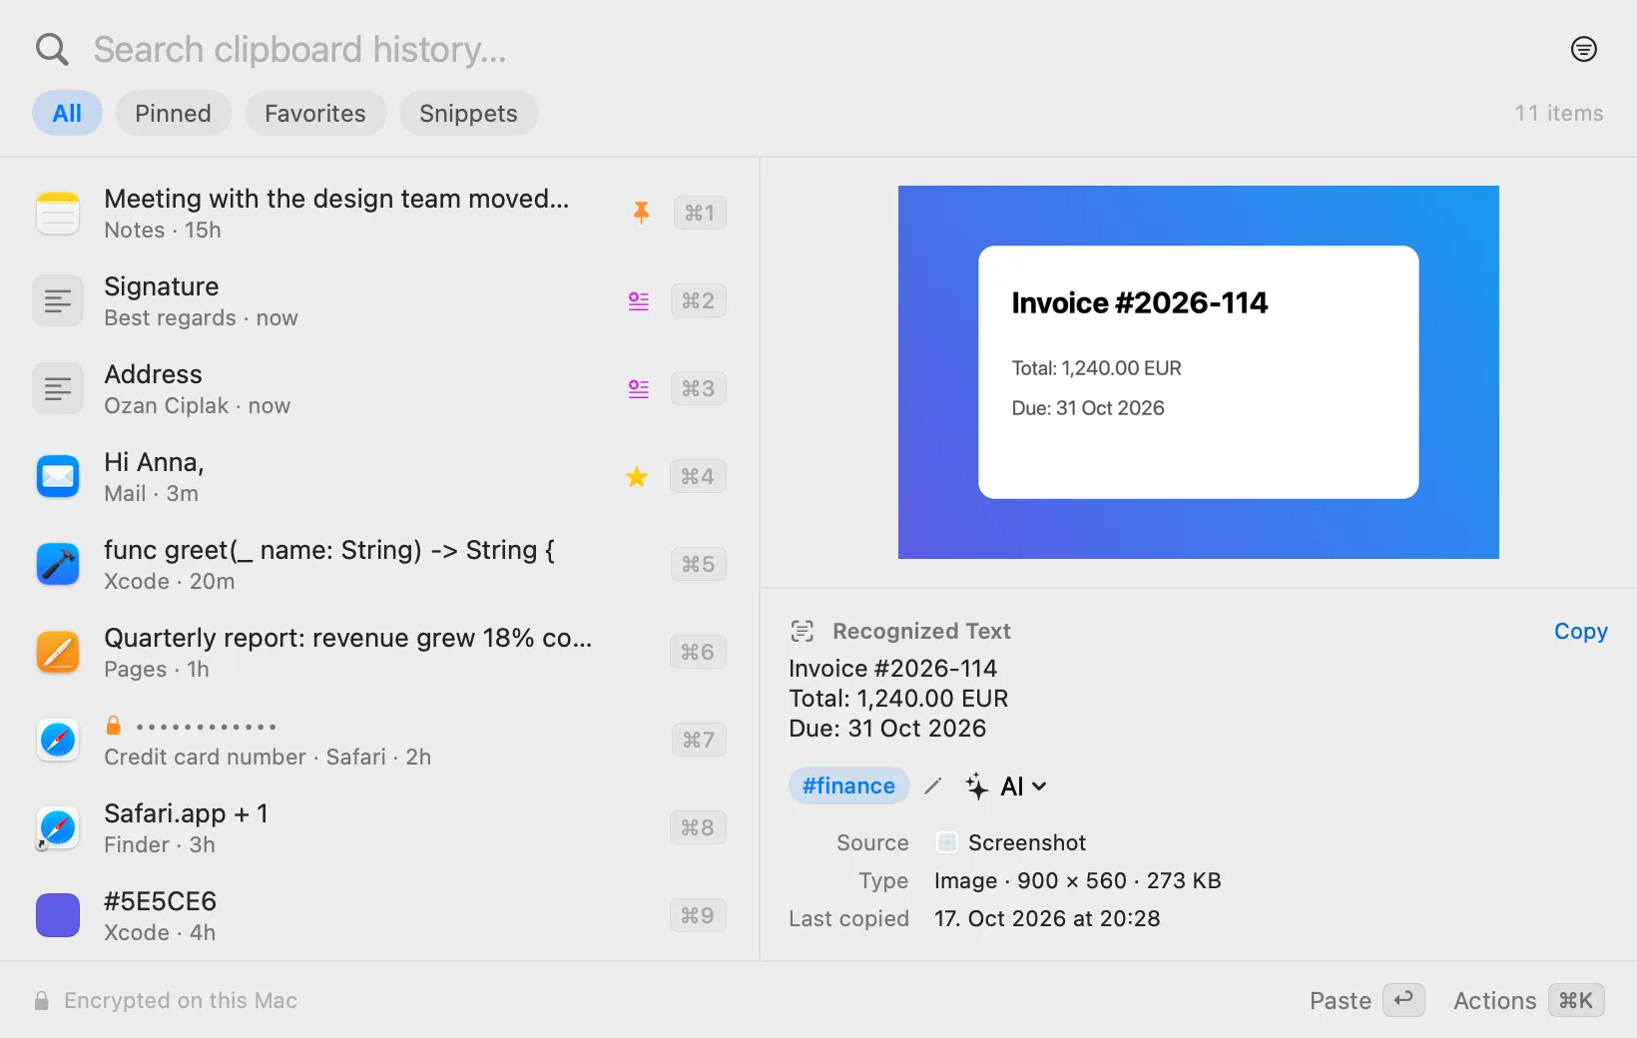The image size is (1637, 1038).
Task: Switch to the Favorites tab
Action: [315, 113]
